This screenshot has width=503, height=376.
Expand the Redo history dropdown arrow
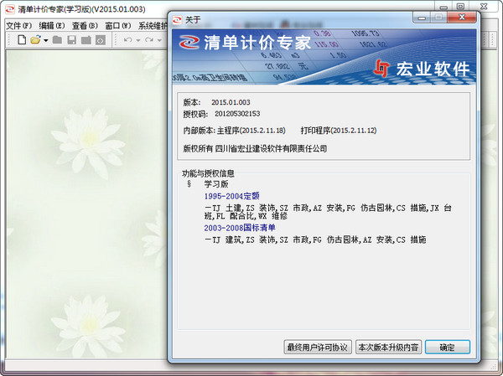point(159,40)
